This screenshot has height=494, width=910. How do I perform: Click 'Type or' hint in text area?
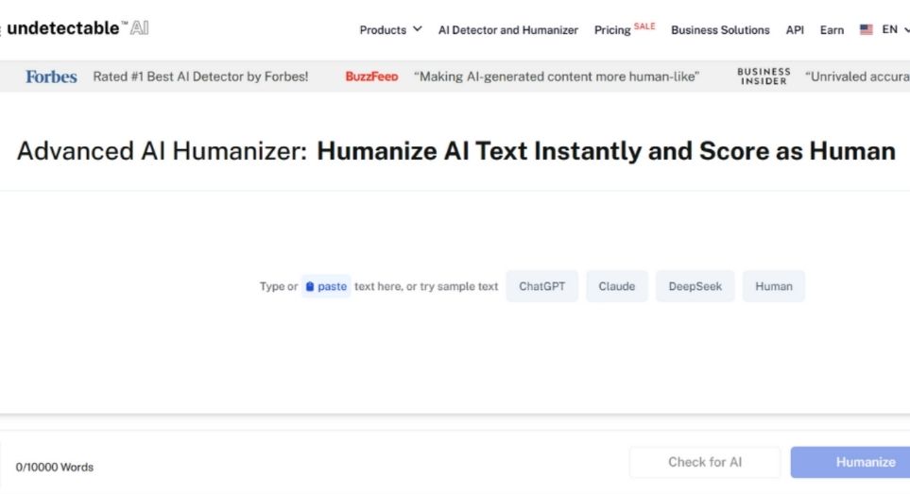coord(279,286)
